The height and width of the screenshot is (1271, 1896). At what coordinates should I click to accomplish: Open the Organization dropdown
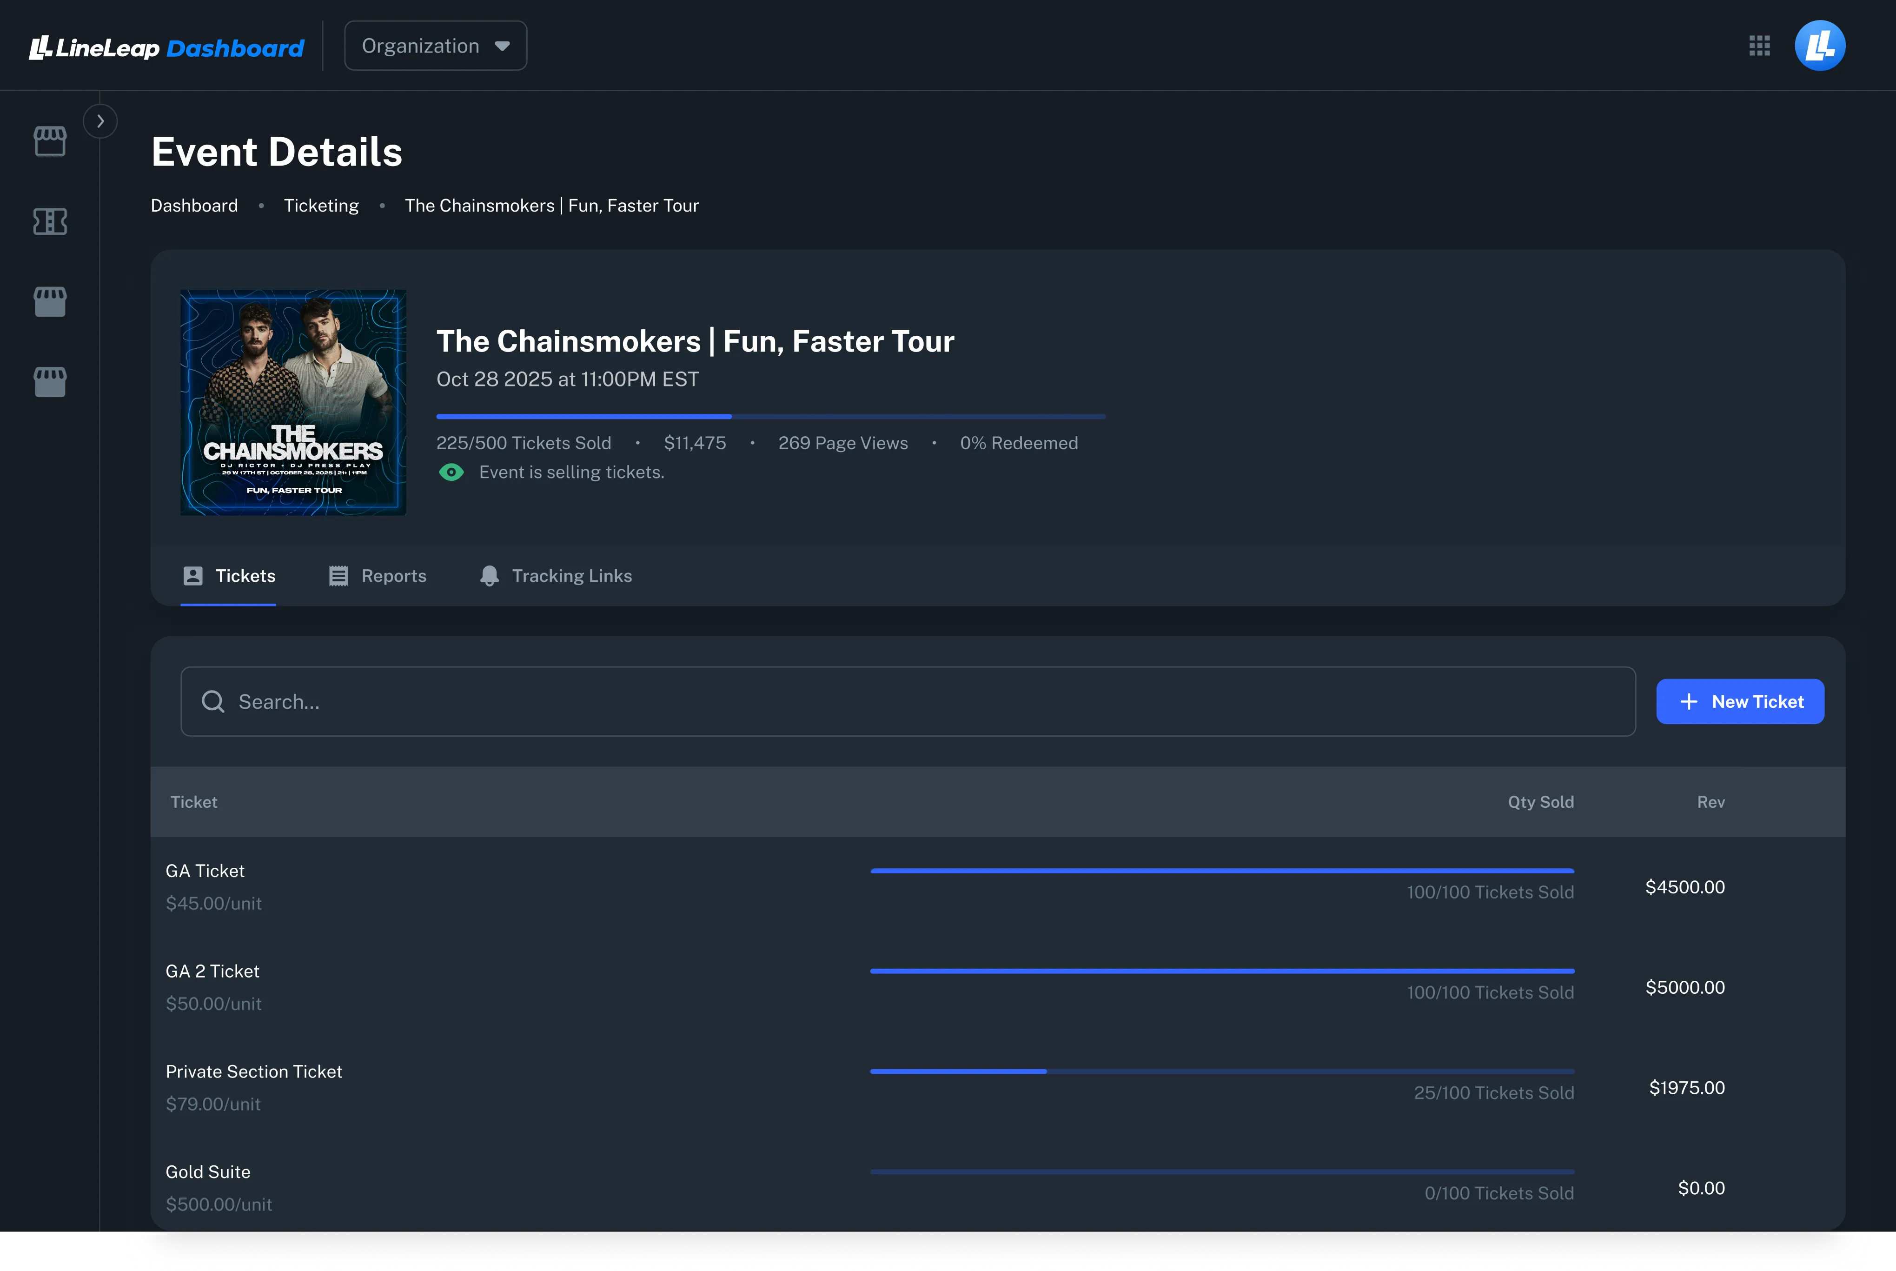coord(436,46)
